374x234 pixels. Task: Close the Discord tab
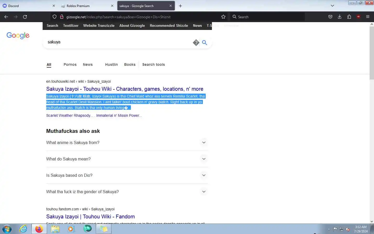(54, 6)
